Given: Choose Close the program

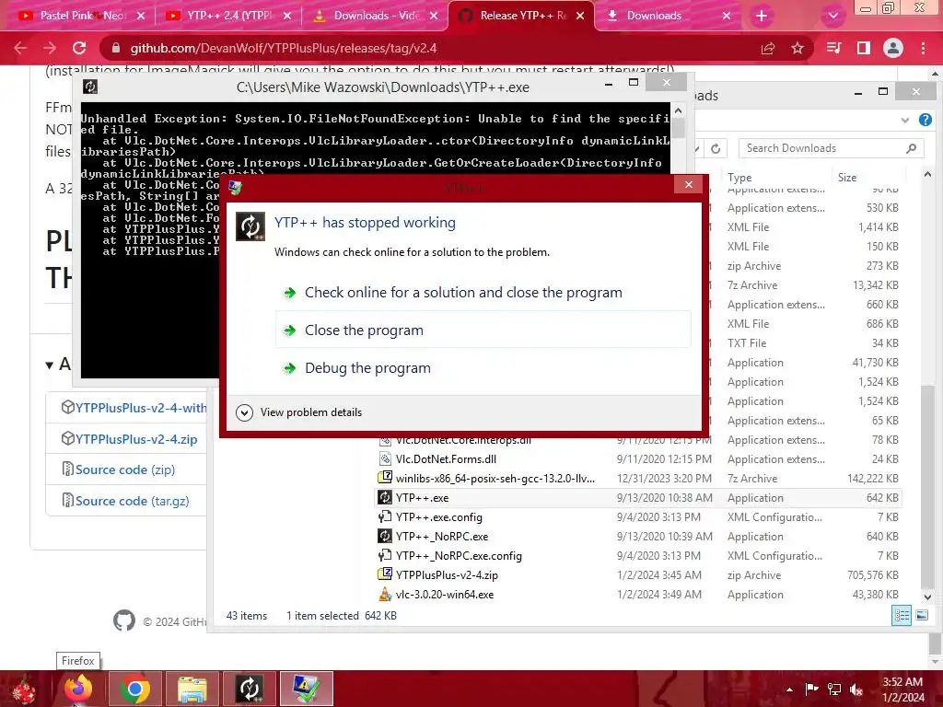Looking at the screenshot, I should [483, 330].
